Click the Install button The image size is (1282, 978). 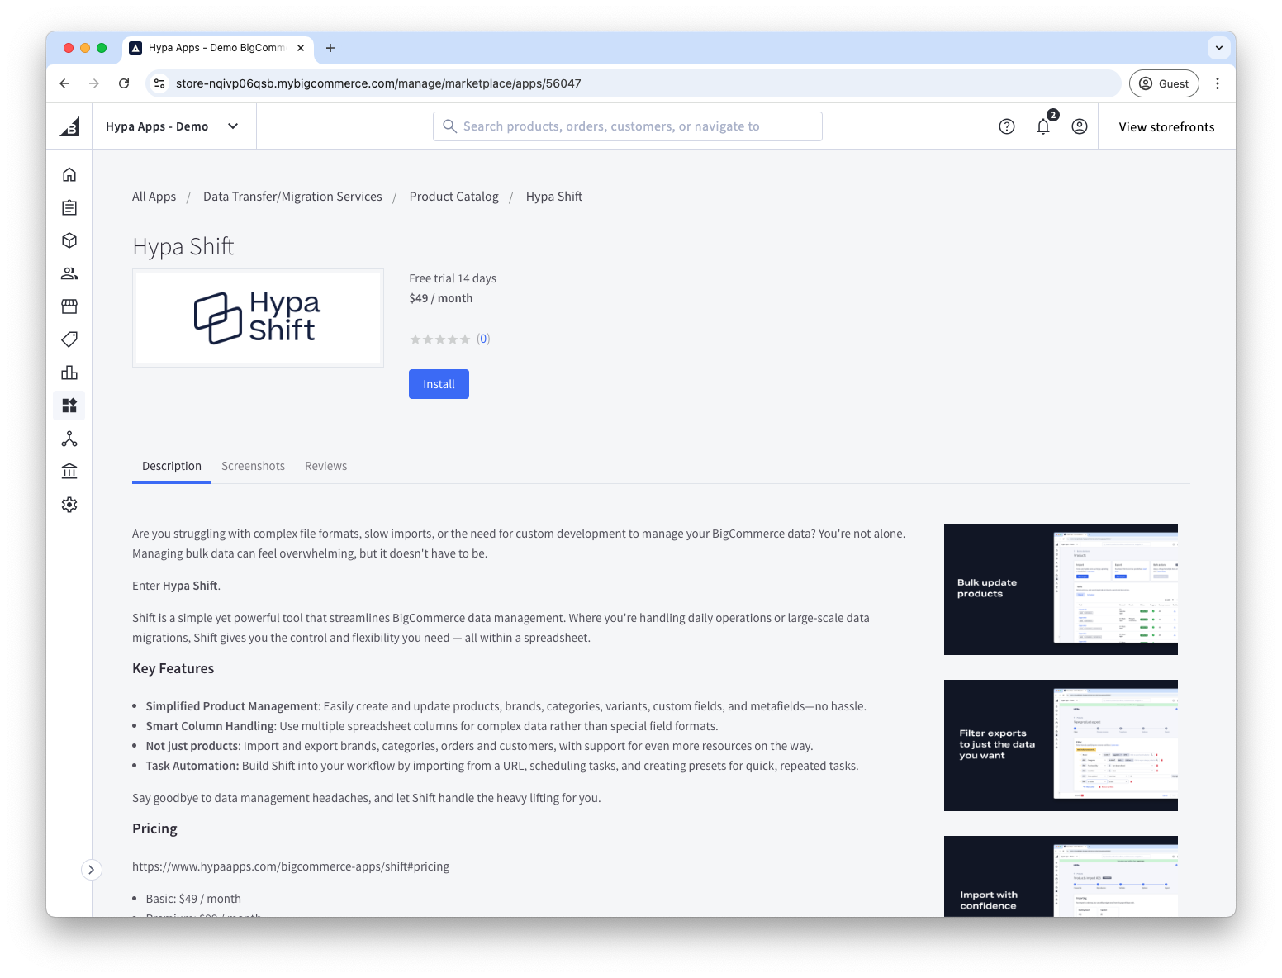pos(439,383)
